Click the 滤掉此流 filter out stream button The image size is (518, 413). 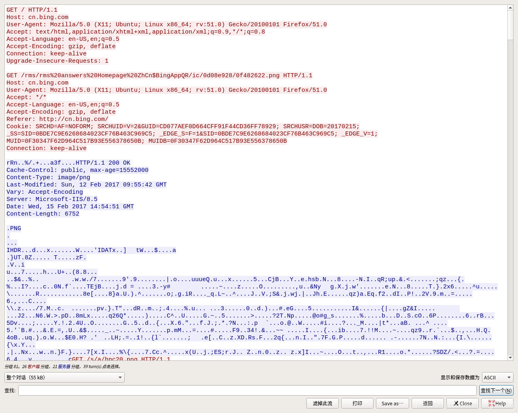tap(323, 403)
